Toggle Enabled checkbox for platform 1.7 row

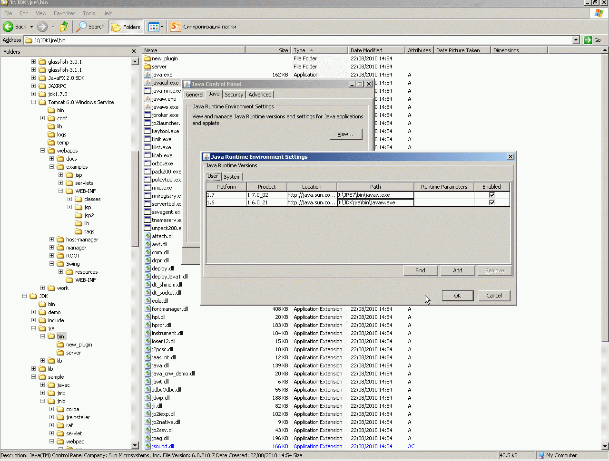tap(491, 195)
